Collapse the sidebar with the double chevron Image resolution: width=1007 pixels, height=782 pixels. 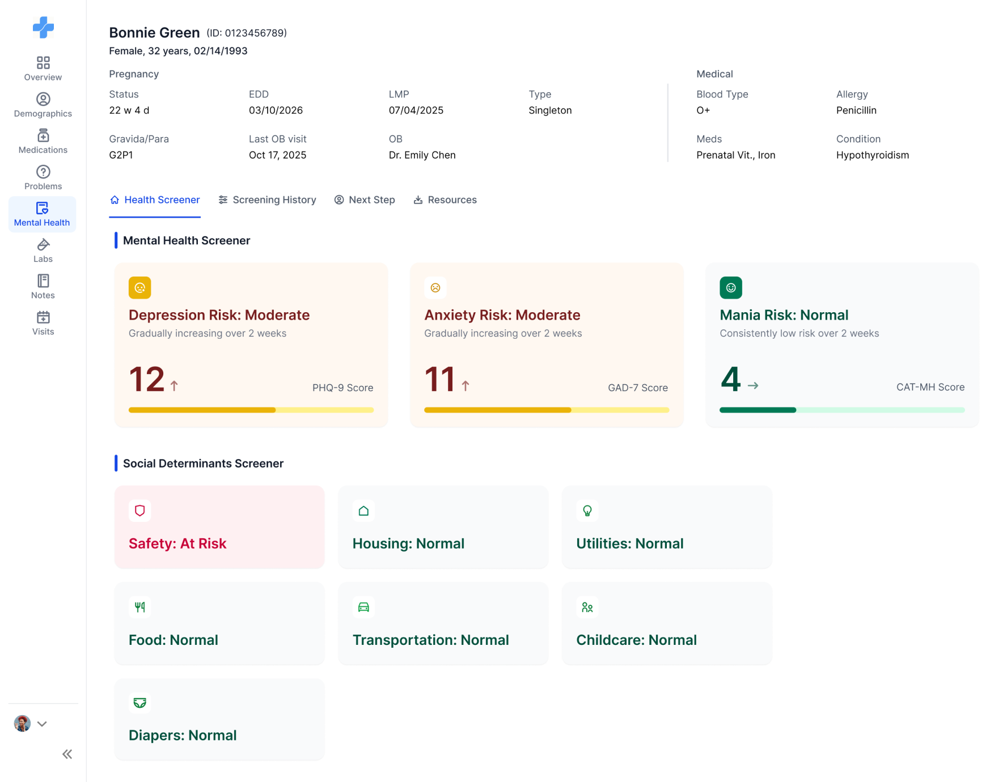pyautogui.click(x=67, y=754)
